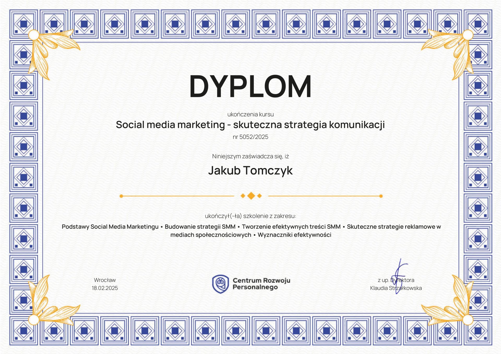Click the large center orange diamond divider

pyautogui.click(x=251, y=196)
